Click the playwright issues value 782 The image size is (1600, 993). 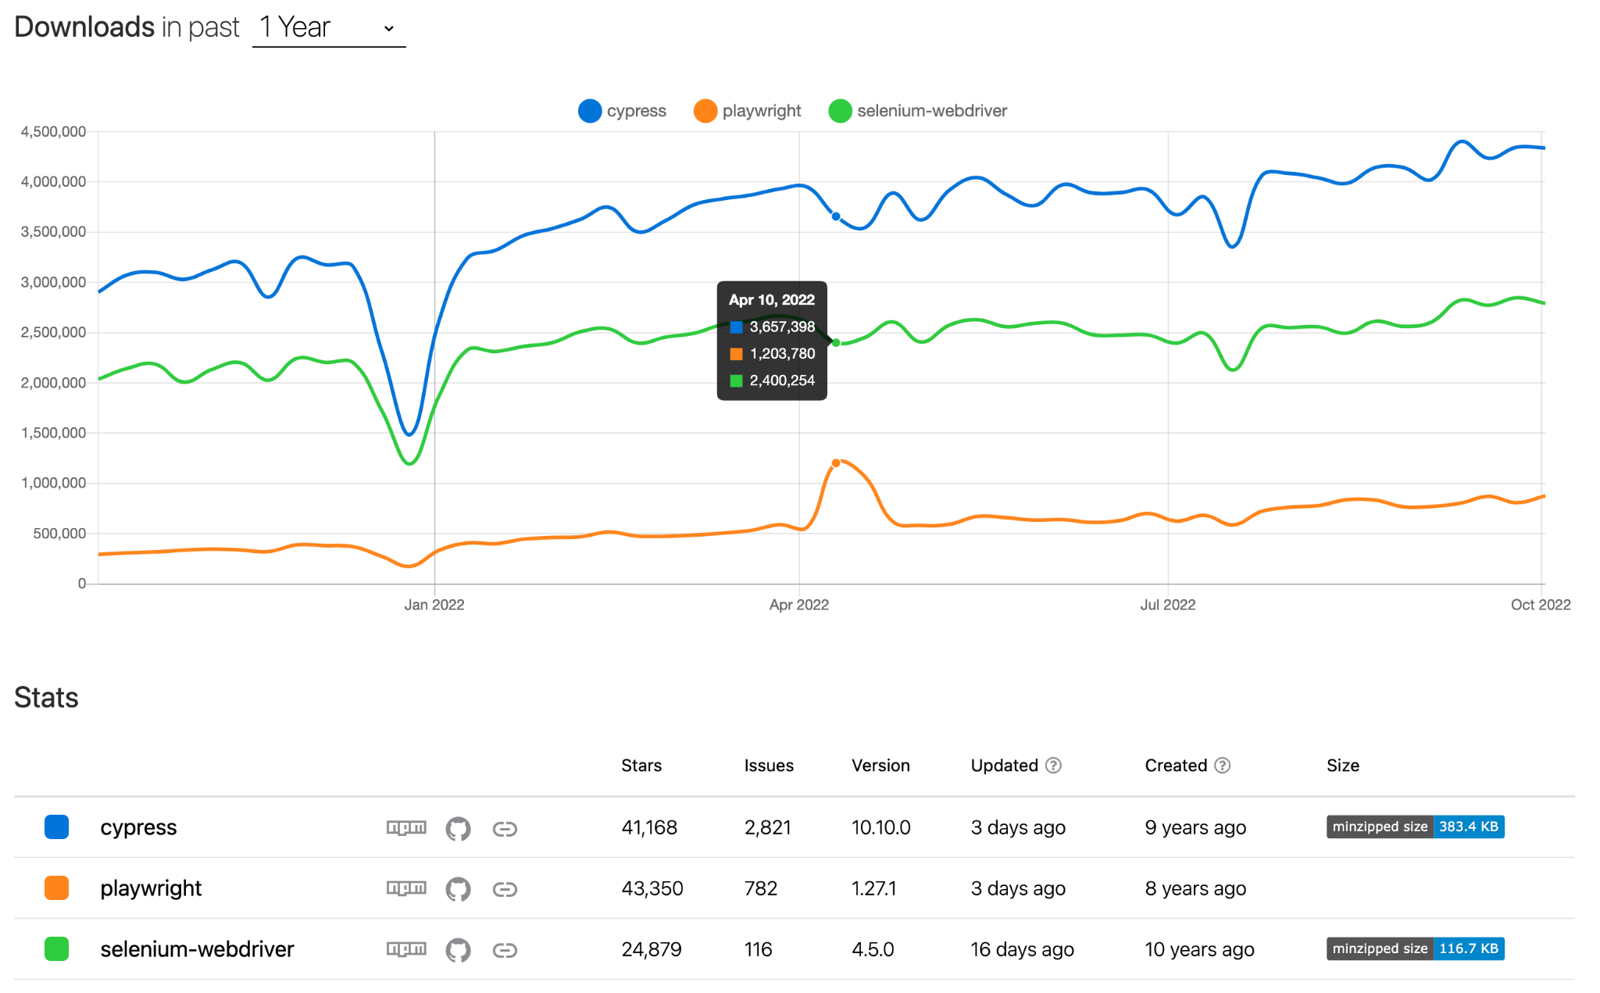click(x=761, y=888)
